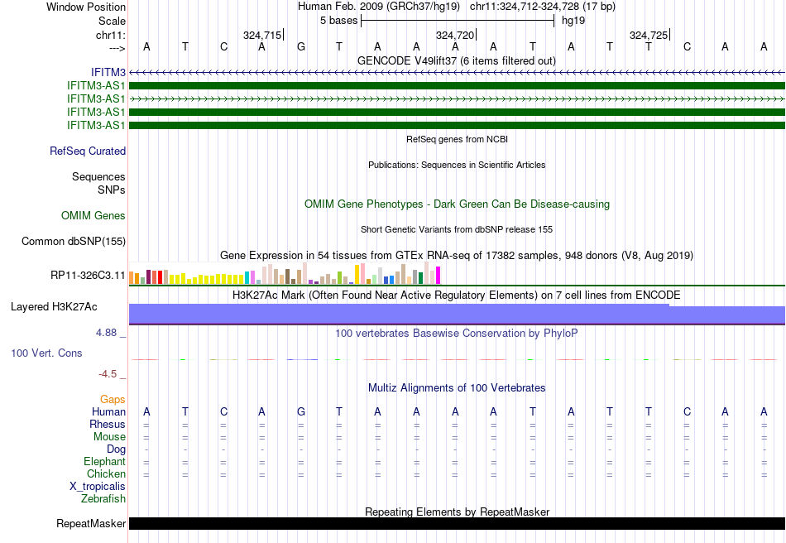Image resolution: width=786 pixels, height=543 pixels.
Task: Click the hg19 label beside scale bar
Action: coord(573,21)
